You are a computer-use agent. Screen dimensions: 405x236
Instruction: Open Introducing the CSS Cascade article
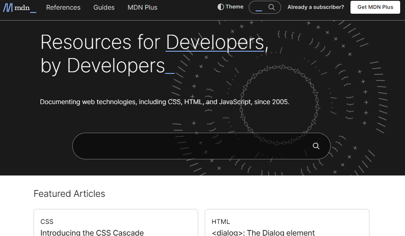point(92,232)
